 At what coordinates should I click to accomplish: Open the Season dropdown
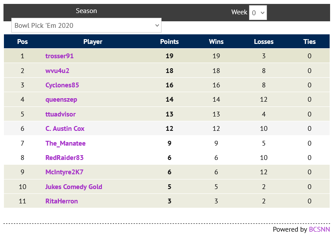[86, 25]
